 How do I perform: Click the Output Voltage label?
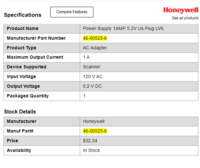[x=23, y=86]
